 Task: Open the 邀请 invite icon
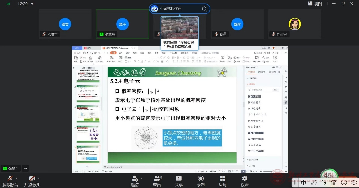click(135, 178)
